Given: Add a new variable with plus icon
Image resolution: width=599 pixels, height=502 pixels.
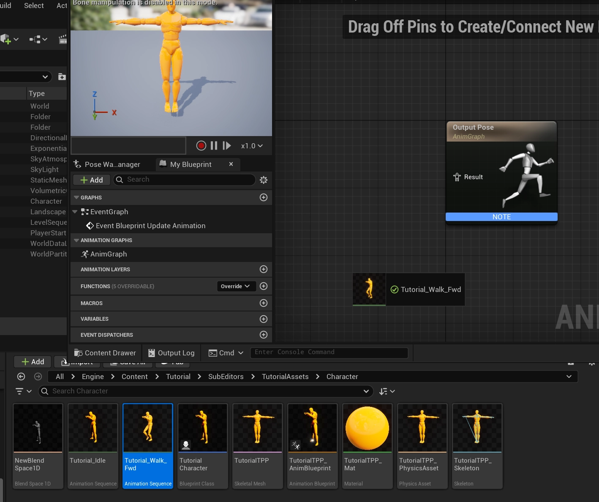Looking at the screenshot, I should pos(264,319).
